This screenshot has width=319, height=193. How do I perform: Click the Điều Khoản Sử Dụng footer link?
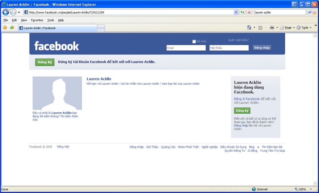233,147
